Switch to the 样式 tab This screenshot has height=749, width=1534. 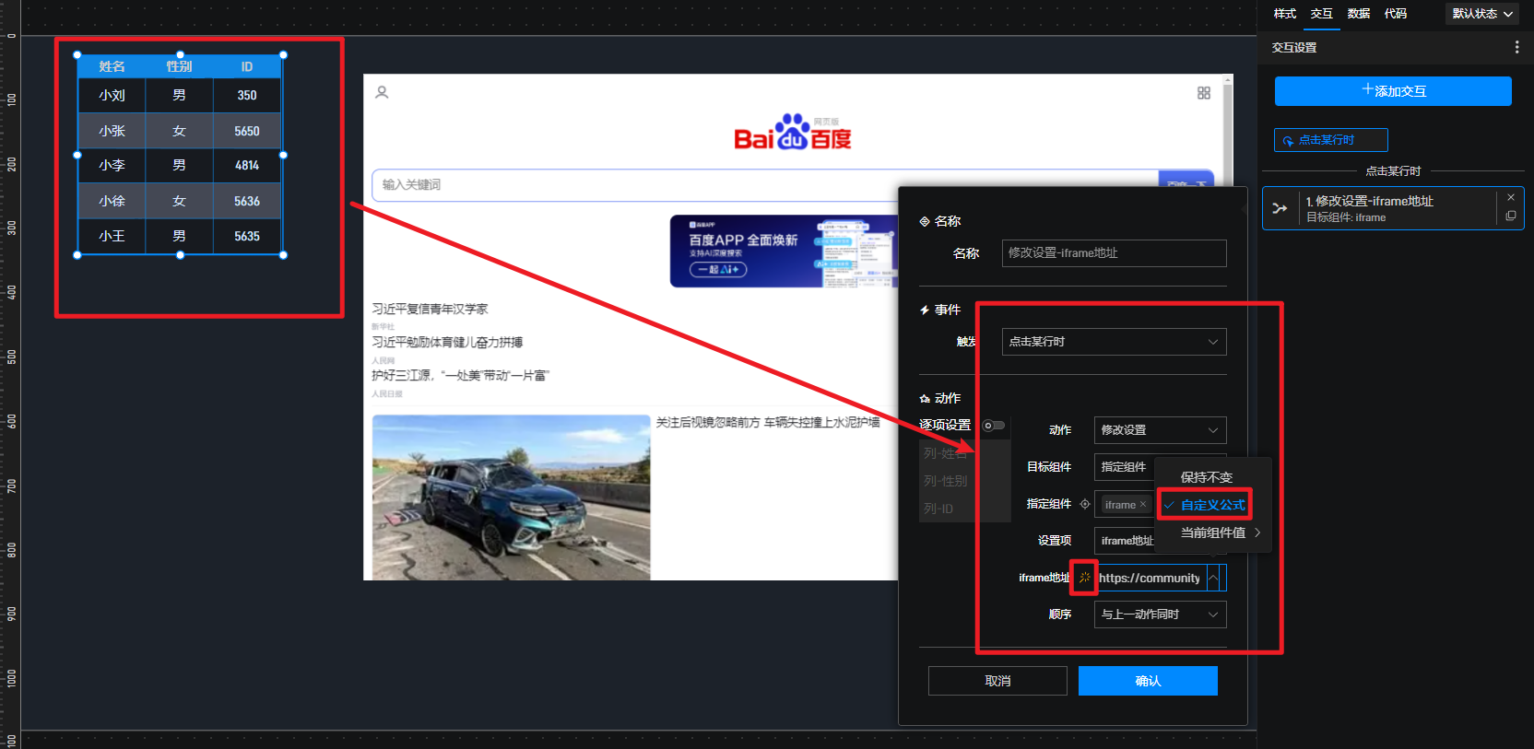(x=1284, y=14)
